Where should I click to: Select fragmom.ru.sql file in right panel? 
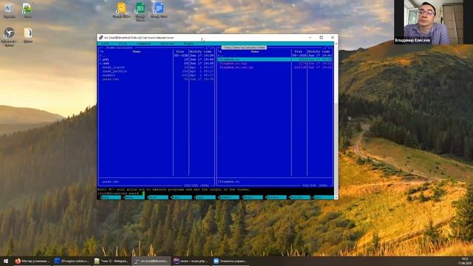[275, 64]
